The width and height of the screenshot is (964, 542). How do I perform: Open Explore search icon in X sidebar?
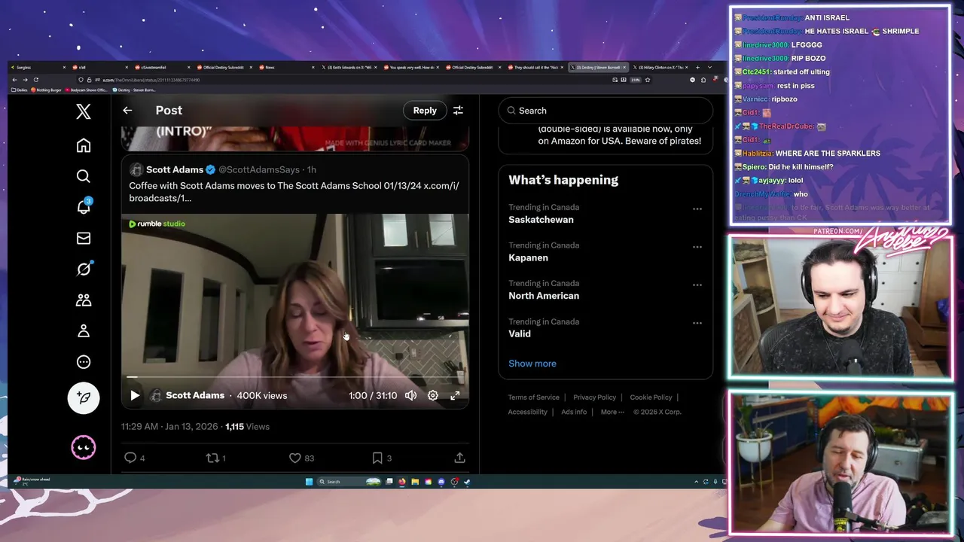(84, 176)
